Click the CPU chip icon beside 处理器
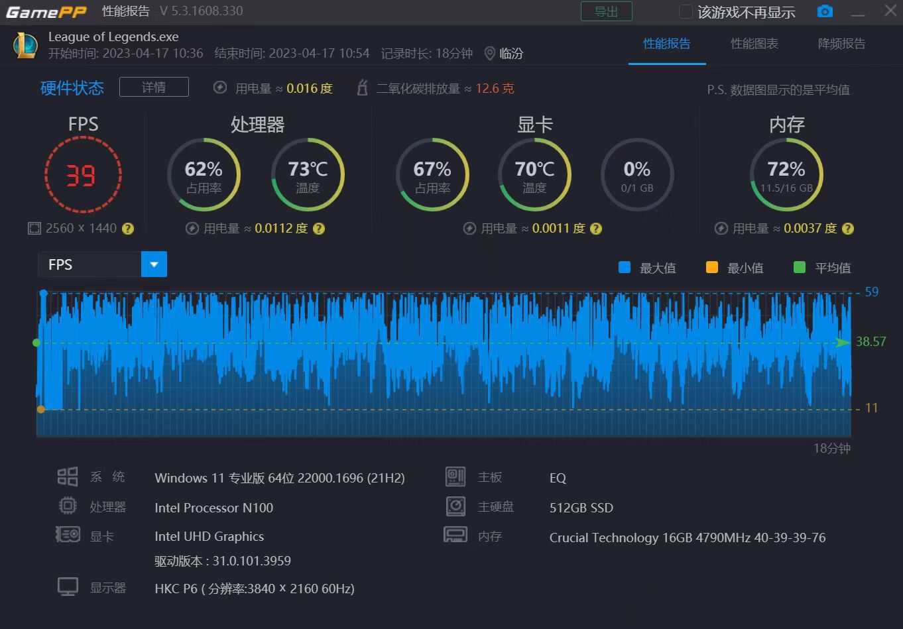This screenshot has width=903, height=629. pos(68,506)
